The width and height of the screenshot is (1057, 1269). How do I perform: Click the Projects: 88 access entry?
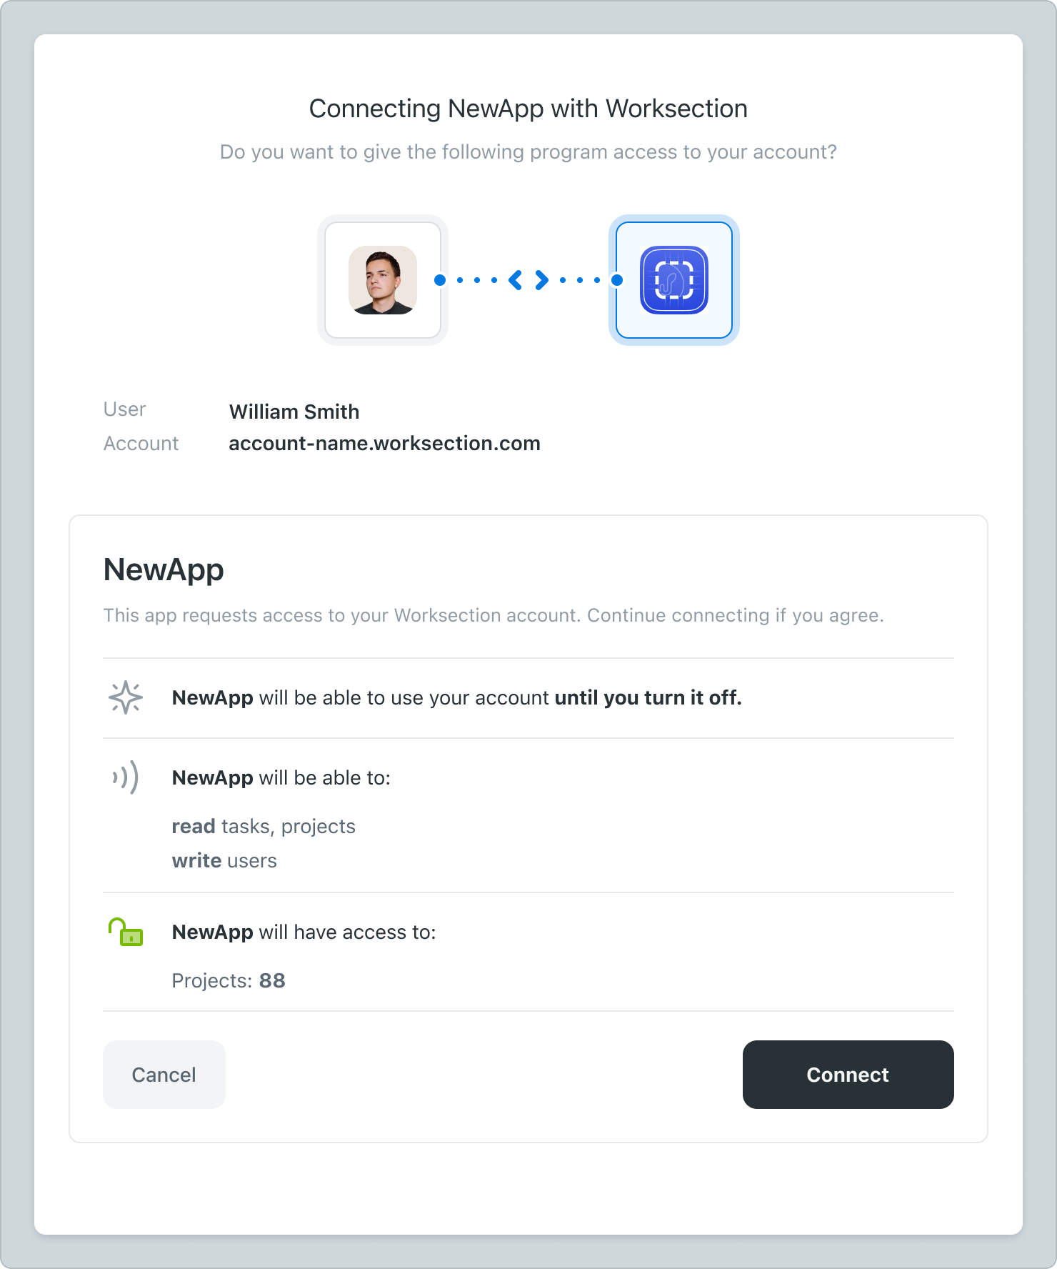[229, 980]
